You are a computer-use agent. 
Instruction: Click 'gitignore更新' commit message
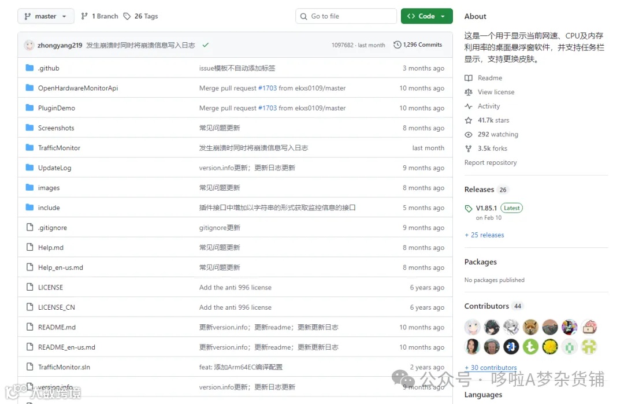coord(220,227)
